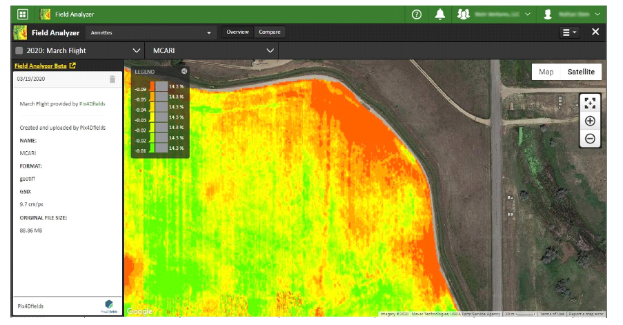The image size is (623, 325).
Task: Zoom in on the map
Action: click(x=590, y=121)
